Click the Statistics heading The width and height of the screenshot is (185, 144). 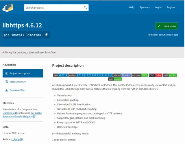pyautogui.click(x=8, y=103)
